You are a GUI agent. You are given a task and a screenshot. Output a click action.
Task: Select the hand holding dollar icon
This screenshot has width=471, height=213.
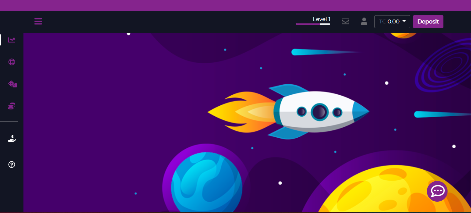click(12, 139)
